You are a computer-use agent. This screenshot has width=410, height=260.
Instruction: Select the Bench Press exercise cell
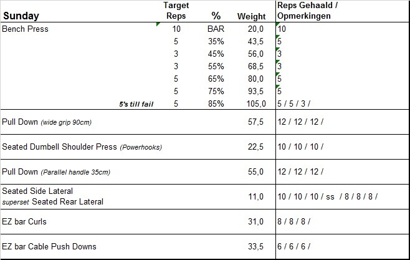coord(26,29)
